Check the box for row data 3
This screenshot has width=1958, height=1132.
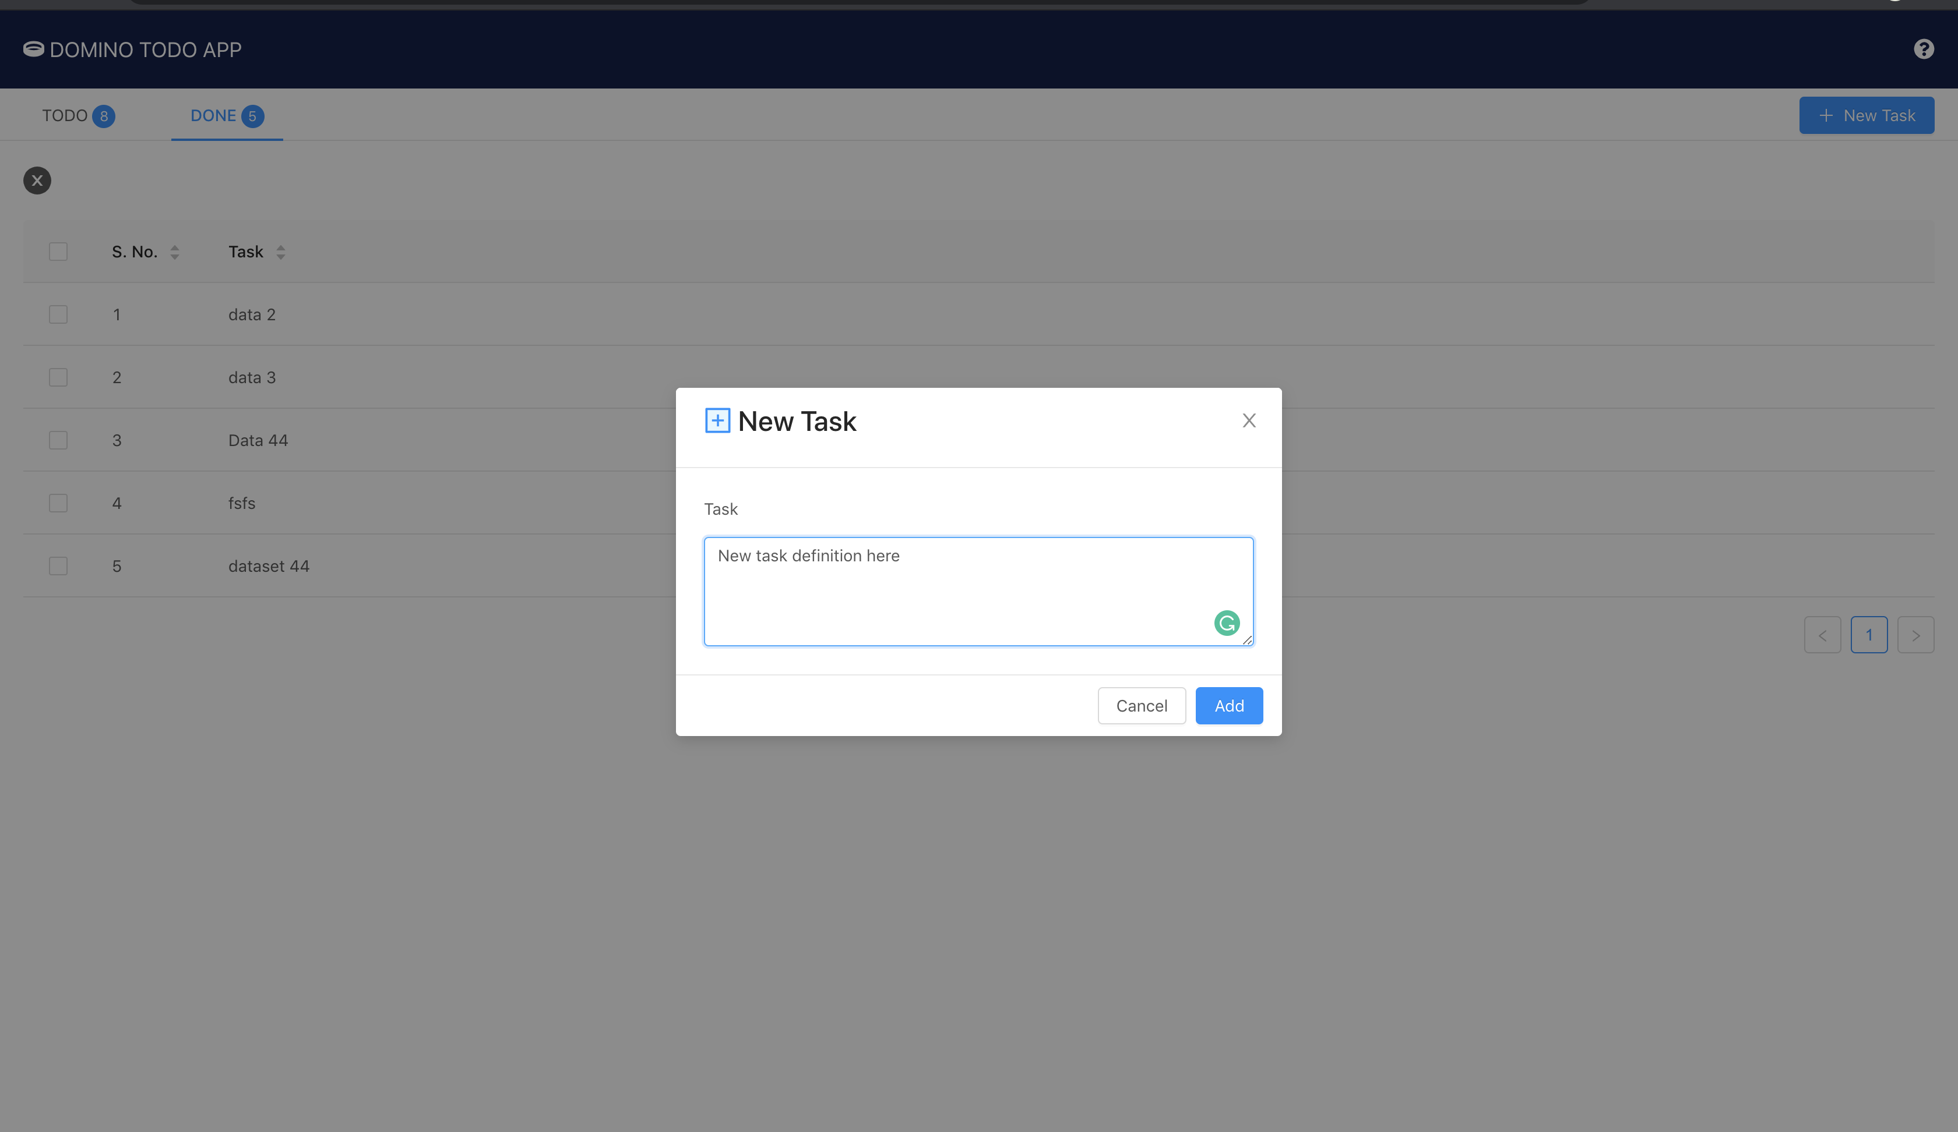pos(58,377)
